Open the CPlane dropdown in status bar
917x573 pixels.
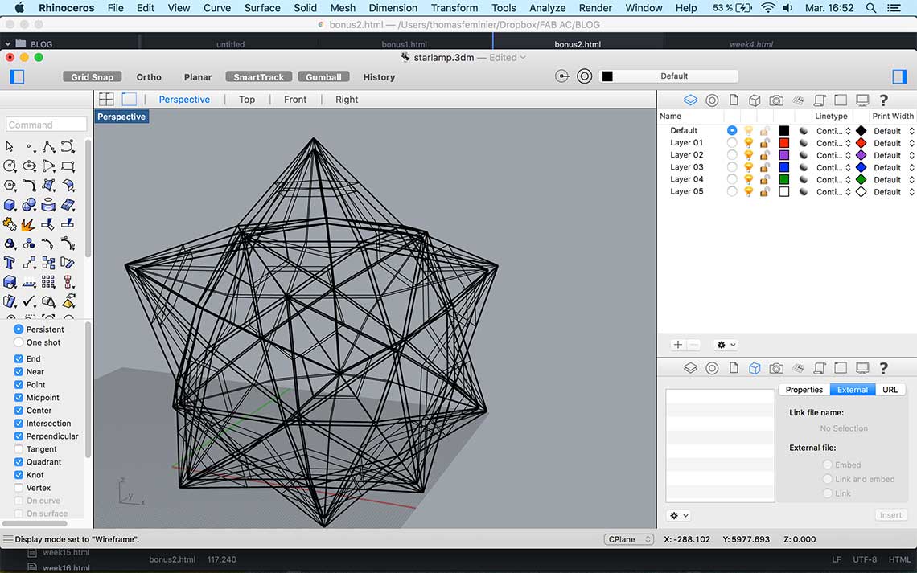pos(629,539)
